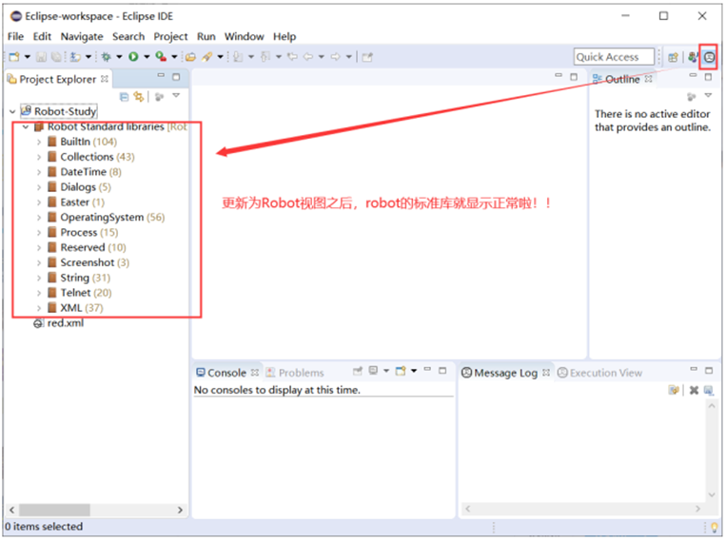Screen dimensions: 726x540
Task: Maximize the Outline panel
Action: (708, 76)
